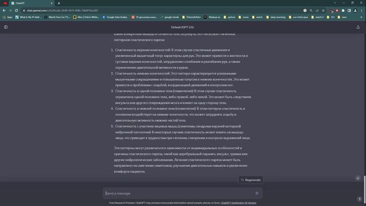Click list item 1 about upper limbs
Image resolution: width=366 pixels, height=206 pixels.
(x=181, y=58)
